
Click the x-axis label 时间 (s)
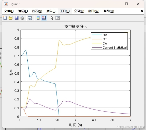click(x=76, y=125)
